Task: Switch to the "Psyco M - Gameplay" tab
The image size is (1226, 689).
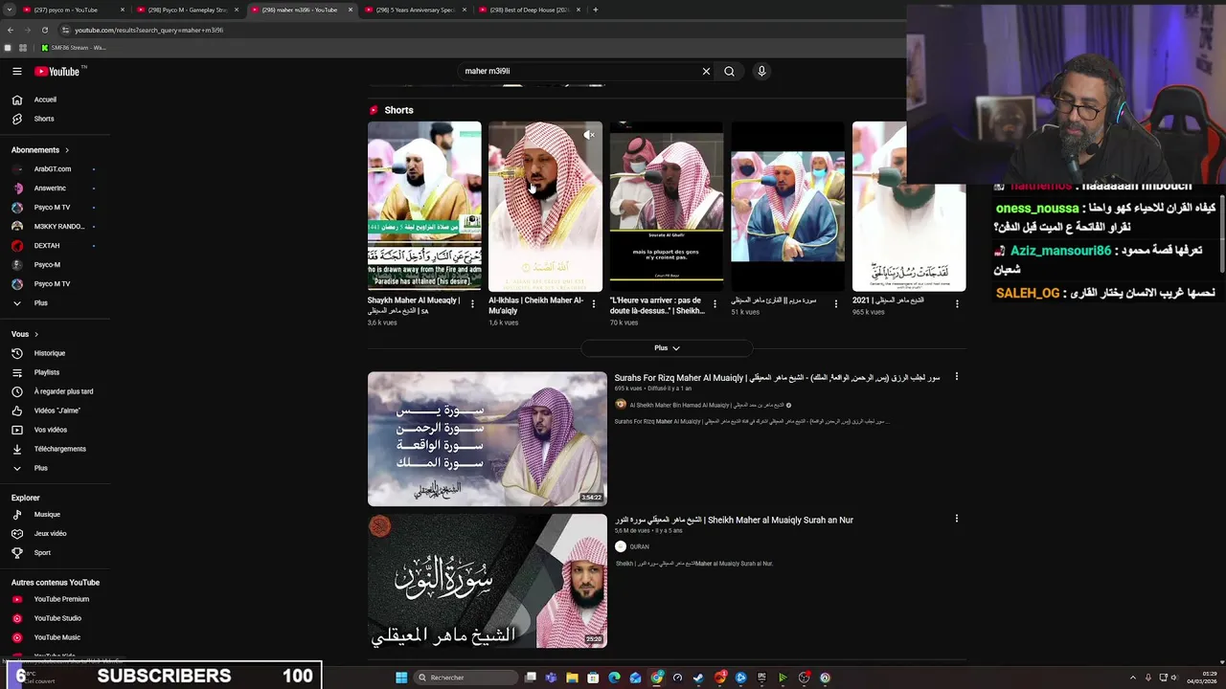Action: (187, 10)
